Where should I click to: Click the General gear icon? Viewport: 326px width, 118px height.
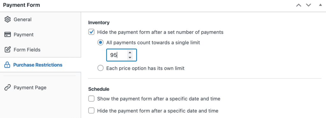tap(8, 19)
